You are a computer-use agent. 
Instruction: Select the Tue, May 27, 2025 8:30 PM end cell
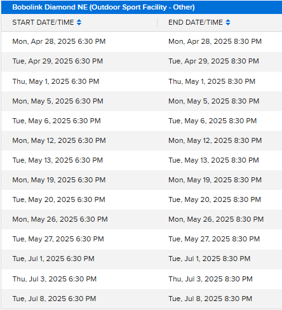pos(214,239)
